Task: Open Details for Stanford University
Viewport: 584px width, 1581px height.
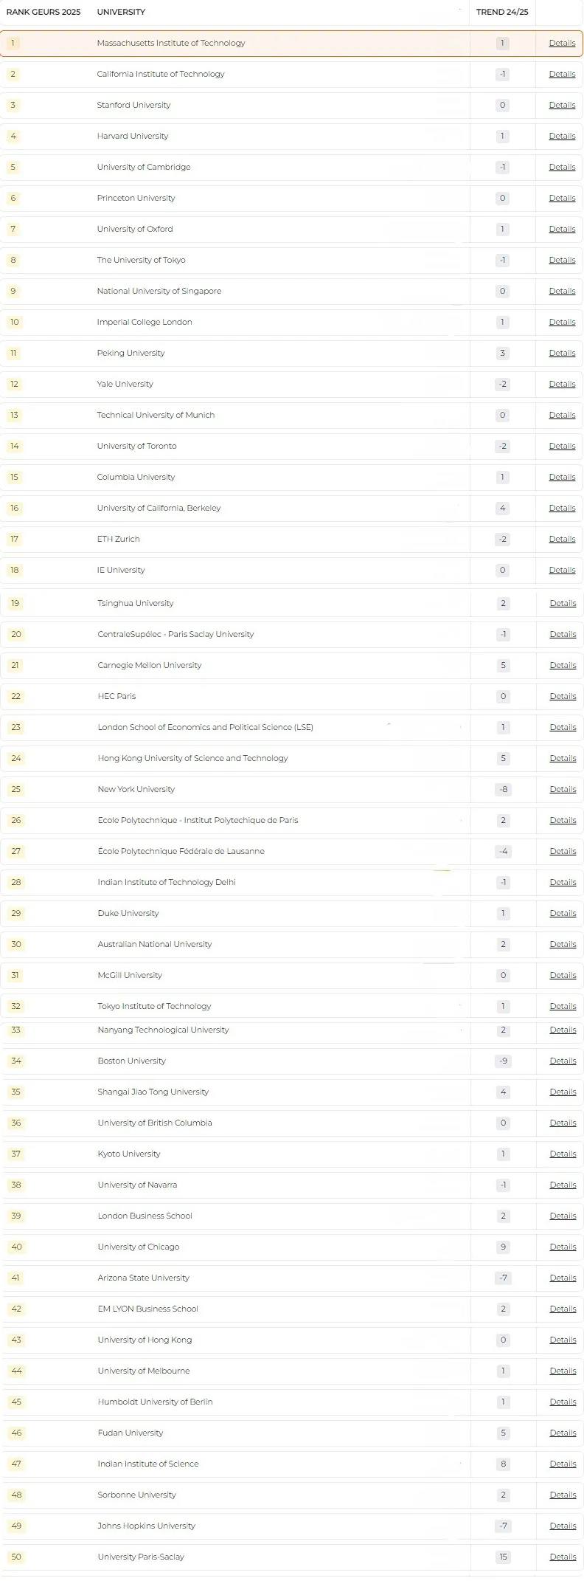Action: (x=562, y=105)
